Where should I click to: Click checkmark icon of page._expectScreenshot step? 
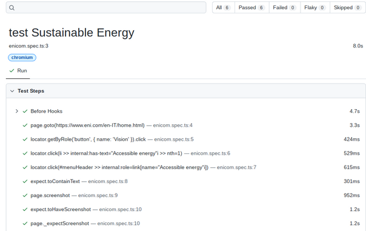(25, 223)
